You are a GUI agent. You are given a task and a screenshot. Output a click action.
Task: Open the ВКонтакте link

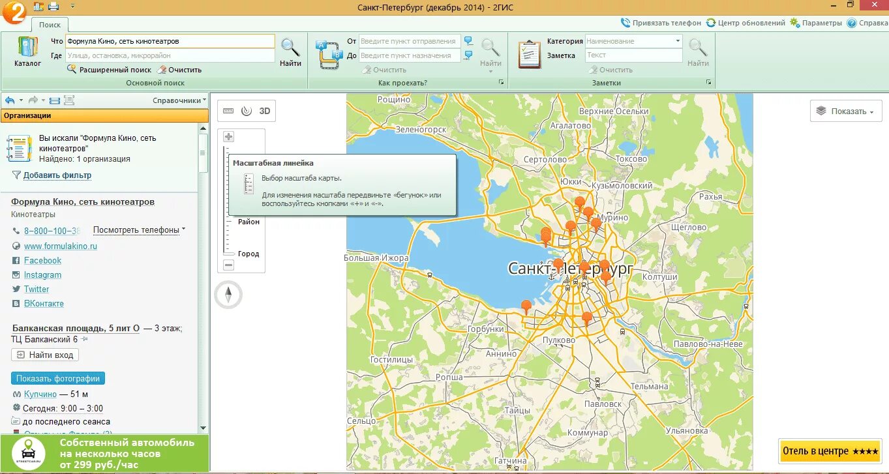tap(44, 304)
